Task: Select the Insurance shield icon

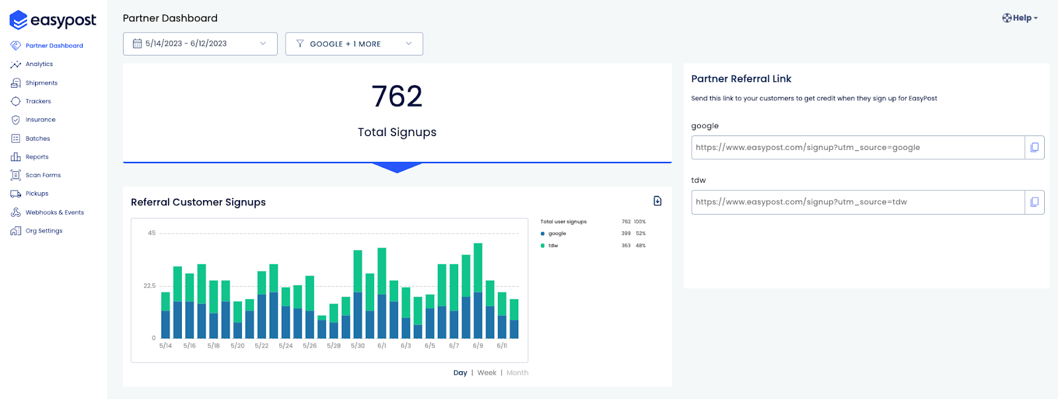Action: coord(16,120)
